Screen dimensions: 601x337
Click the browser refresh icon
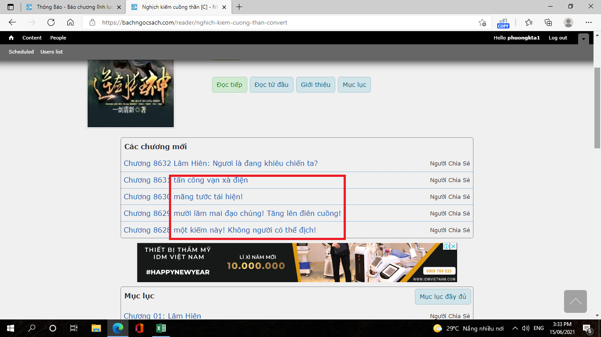pos(51,22)
